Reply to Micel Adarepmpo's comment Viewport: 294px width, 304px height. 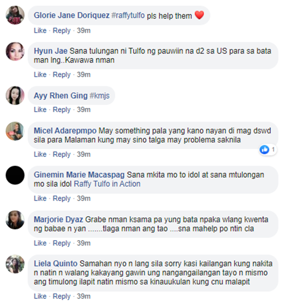click(x=62, y=154)
